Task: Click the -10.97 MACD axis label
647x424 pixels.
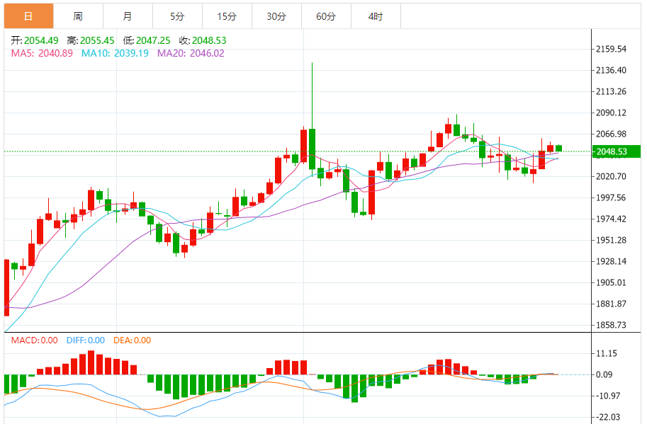Action: [x=608, y=396]
